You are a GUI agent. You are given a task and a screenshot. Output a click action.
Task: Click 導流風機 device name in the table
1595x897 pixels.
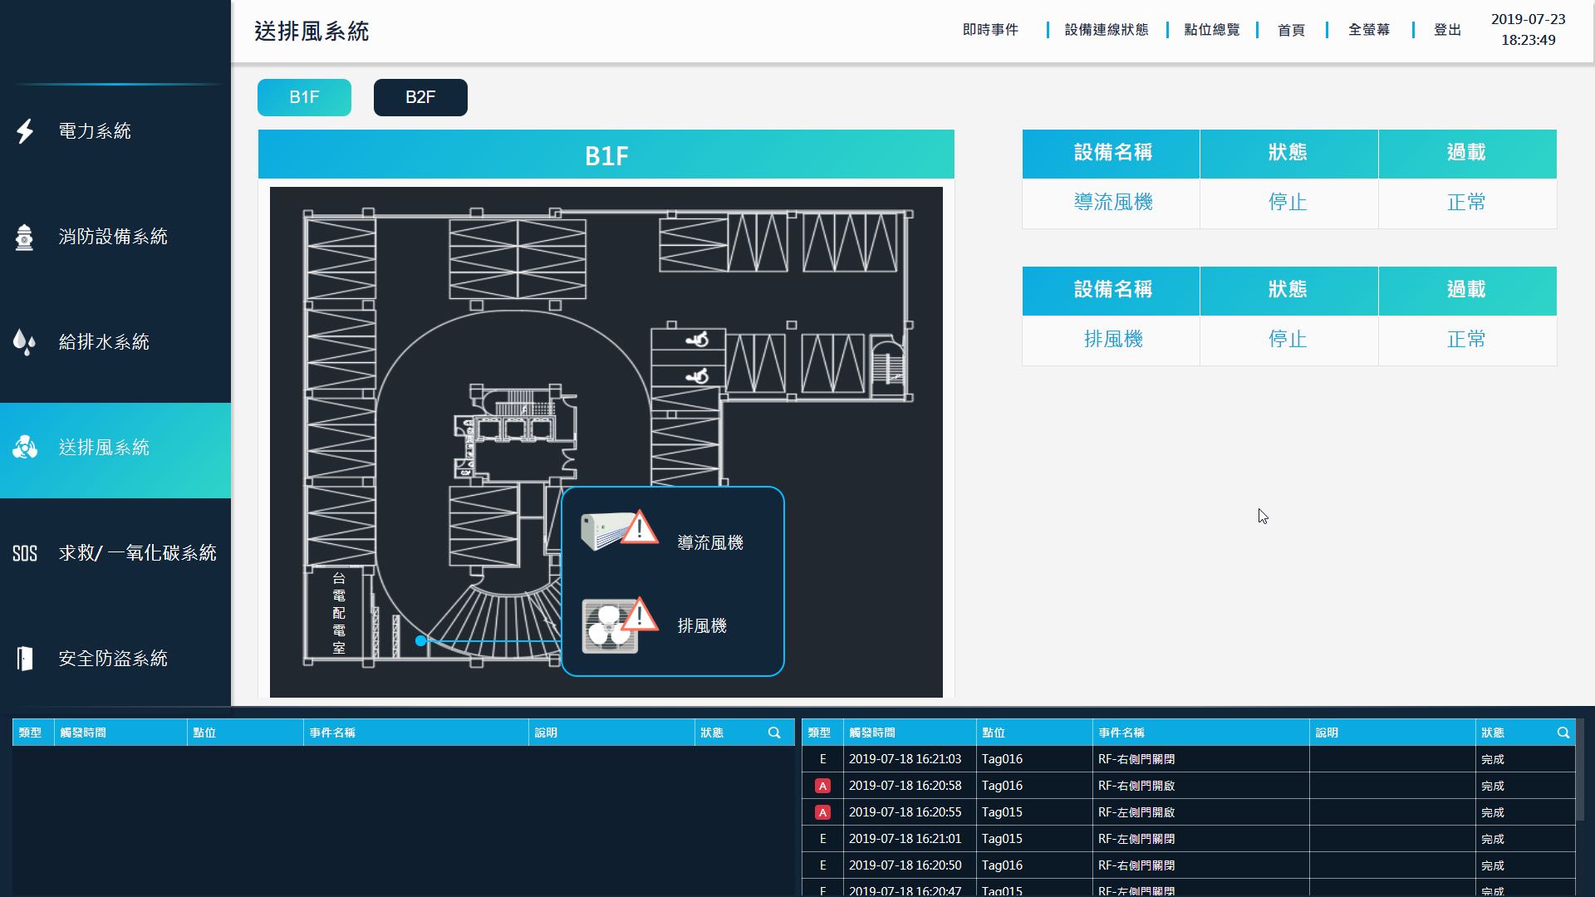tap(1113, 203)
